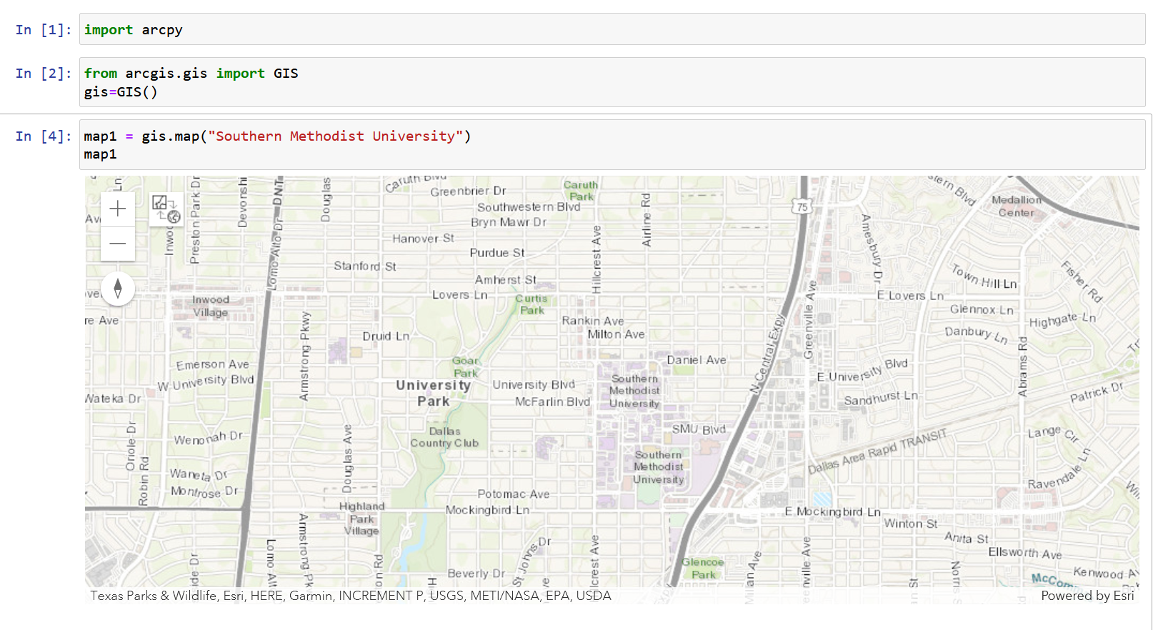Click the 'Curtis Park' map label
The height and width of the screenshot is (630, 1153).
531,304
